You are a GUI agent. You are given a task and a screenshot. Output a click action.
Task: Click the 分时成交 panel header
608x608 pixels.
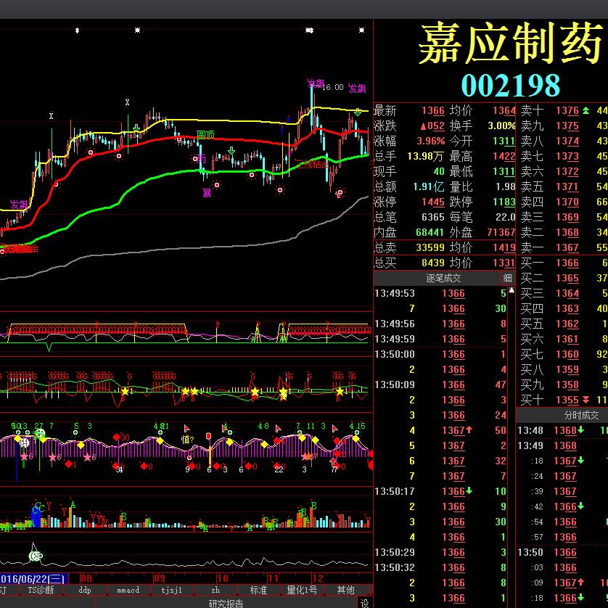[x=581, y=415]
